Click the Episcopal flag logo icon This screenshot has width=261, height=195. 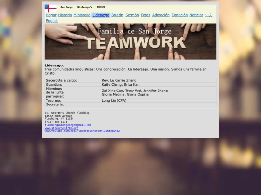point(51,8)
